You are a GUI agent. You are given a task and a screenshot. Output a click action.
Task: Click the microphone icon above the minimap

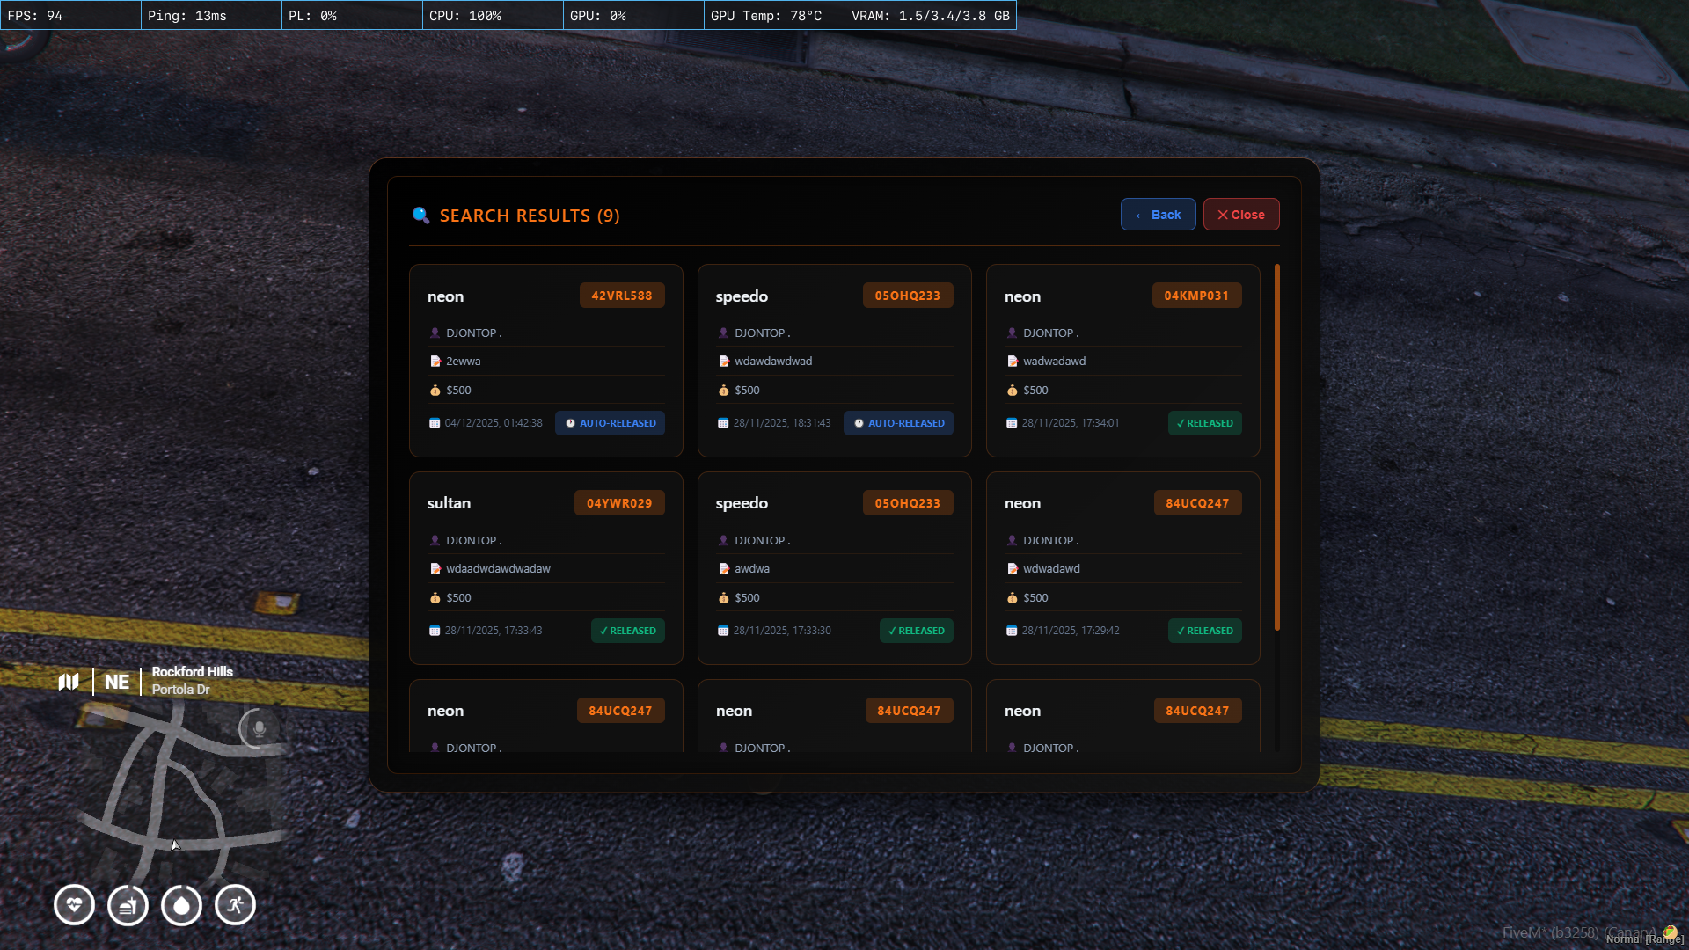pos(257,727)
